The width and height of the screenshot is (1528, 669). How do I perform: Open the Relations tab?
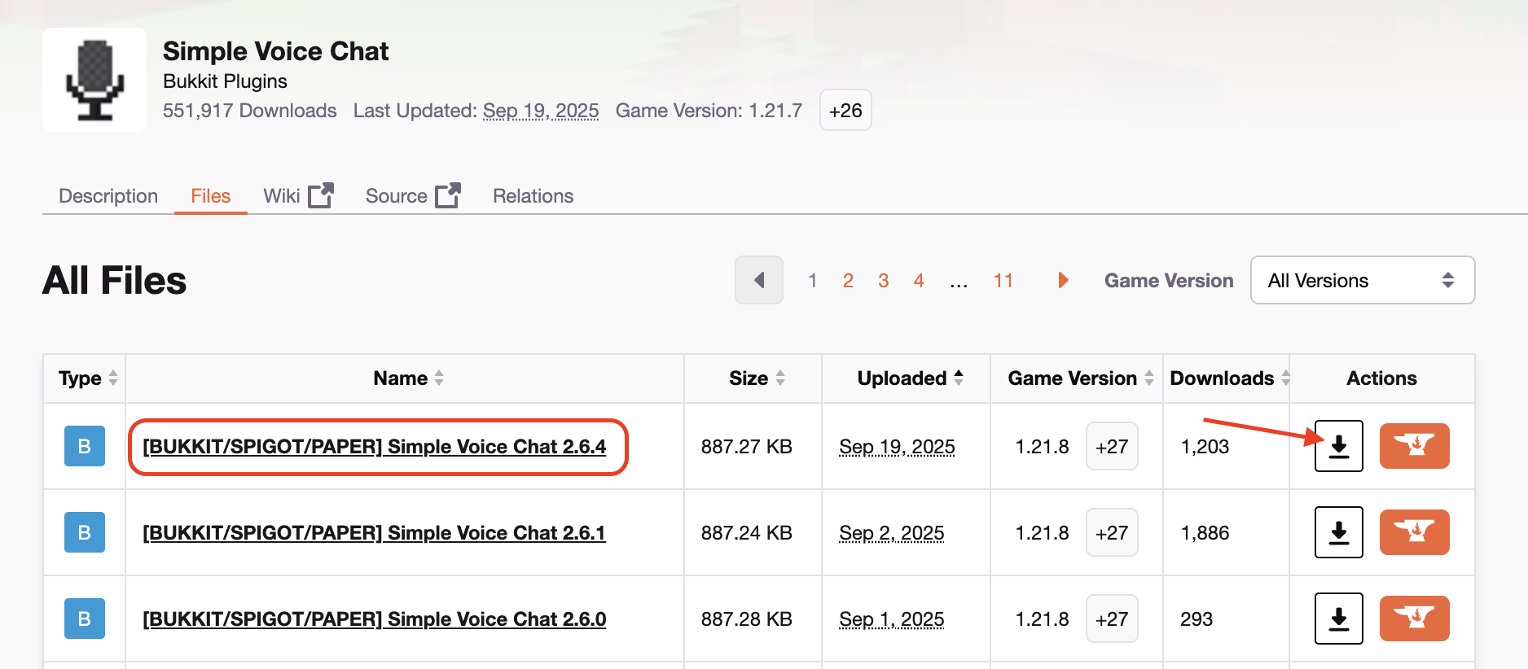point(533,196)
